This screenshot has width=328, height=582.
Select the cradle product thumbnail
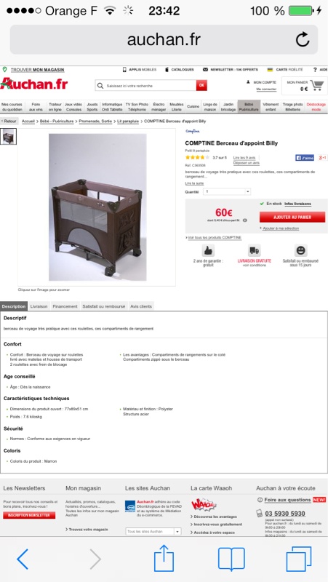8,137
